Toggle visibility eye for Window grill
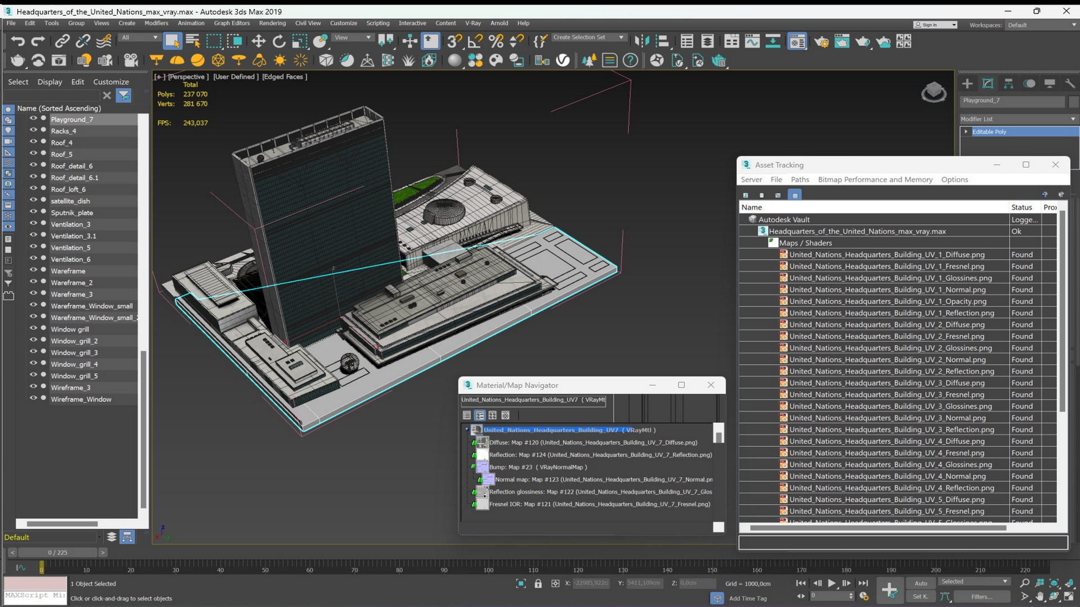Viewport: 1080px width, 607px height. (33, 329)
